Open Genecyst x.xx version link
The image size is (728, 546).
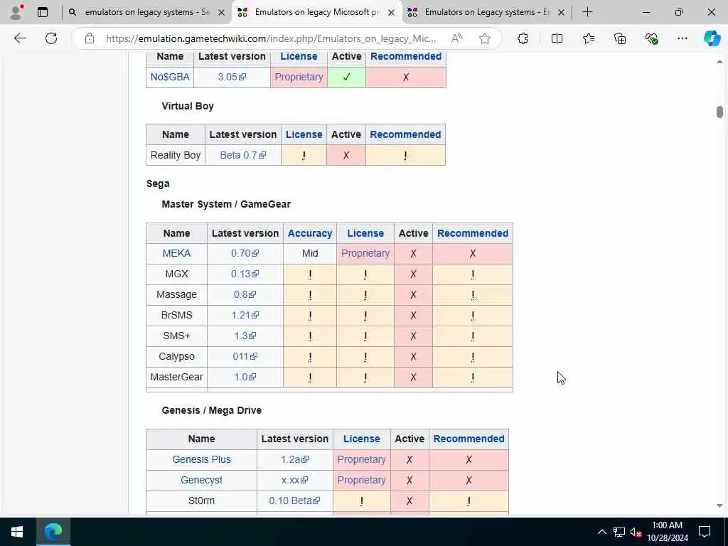294,480
